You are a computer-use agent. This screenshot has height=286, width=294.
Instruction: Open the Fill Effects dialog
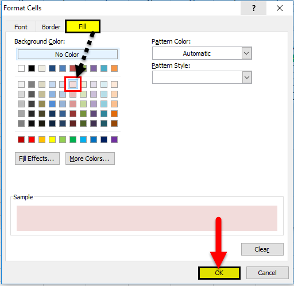[37, 159]
